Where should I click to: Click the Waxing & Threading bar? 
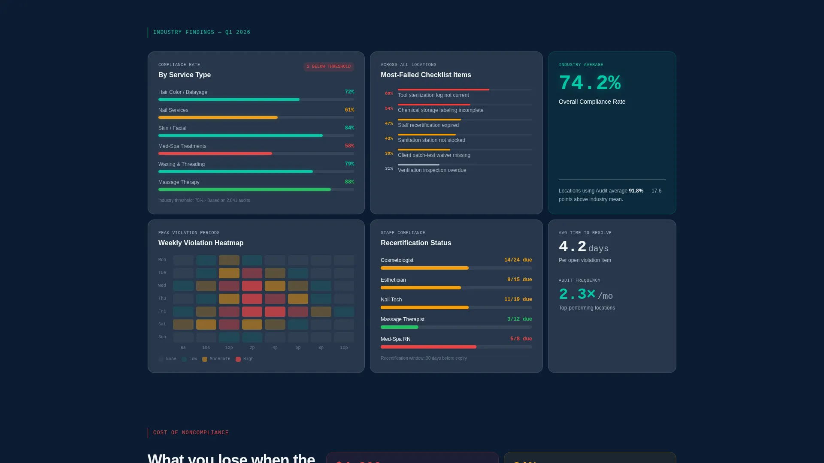click(x=256, y=171)
